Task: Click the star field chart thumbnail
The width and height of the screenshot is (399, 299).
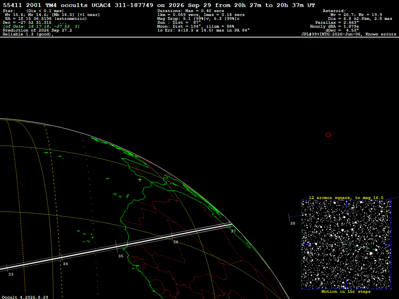Action: point(346,244)
